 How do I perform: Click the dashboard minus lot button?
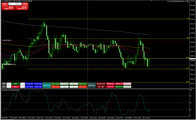4,87
